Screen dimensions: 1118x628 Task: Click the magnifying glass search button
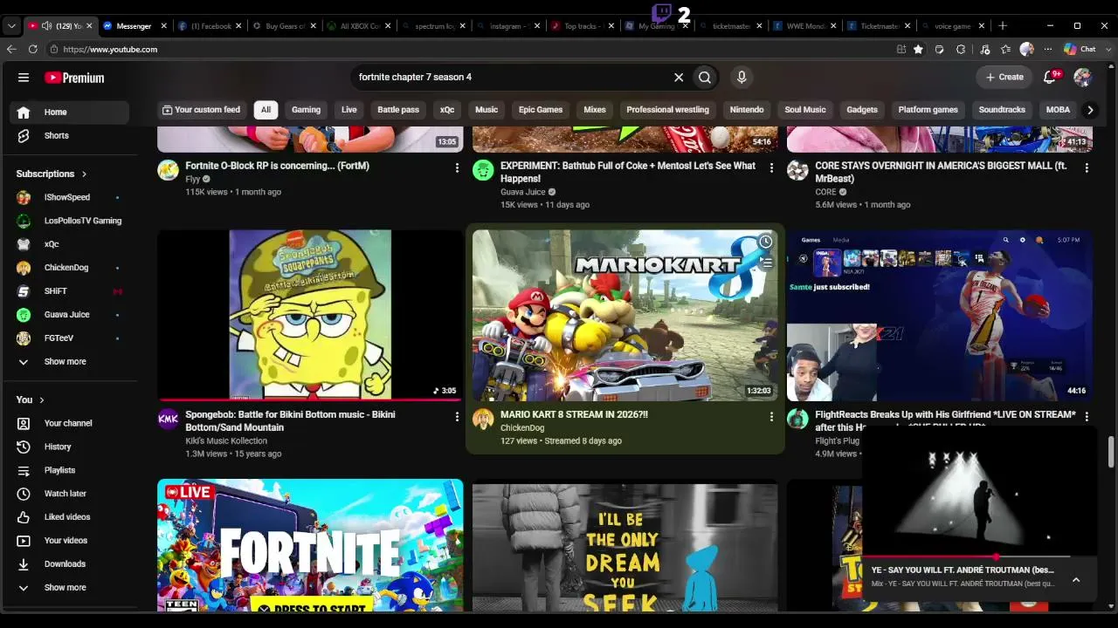pyautogui.click(x=705, y=78)
